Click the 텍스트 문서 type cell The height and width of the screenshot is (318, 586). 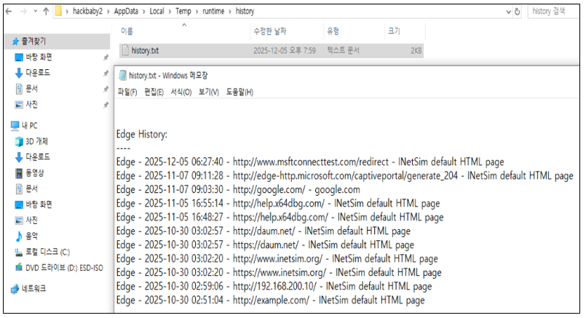(x=343, y=50)
